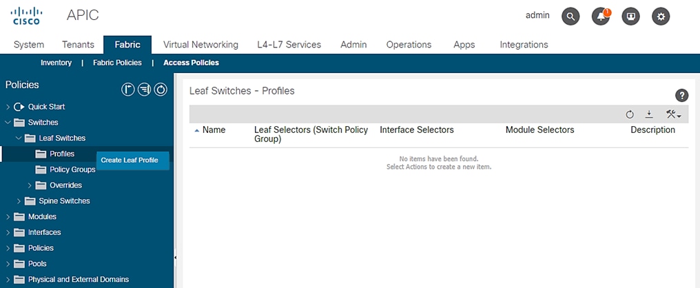Open the tools actions dropdown

673,114
